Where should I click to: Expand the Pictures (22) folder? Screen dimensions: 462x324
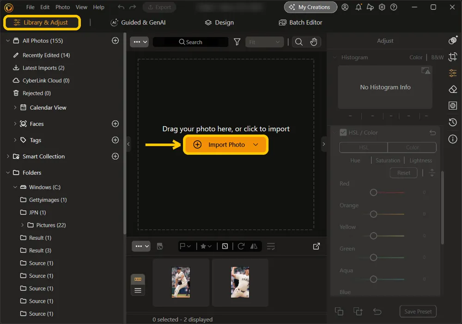(22, 225)
